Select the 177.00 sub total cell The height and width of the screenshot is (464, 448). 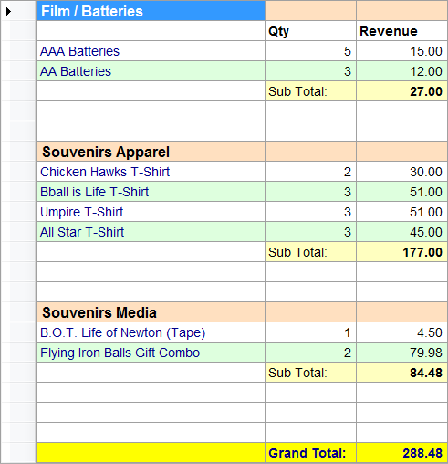pyautogui.click(x=401, y=252)
